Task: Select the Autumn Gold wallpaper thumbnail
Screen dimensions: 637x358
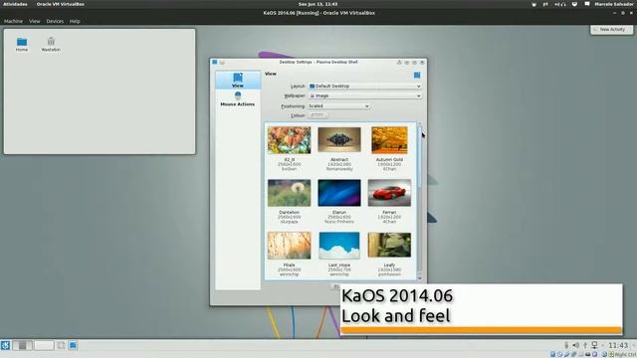Action: pos(389,140)
